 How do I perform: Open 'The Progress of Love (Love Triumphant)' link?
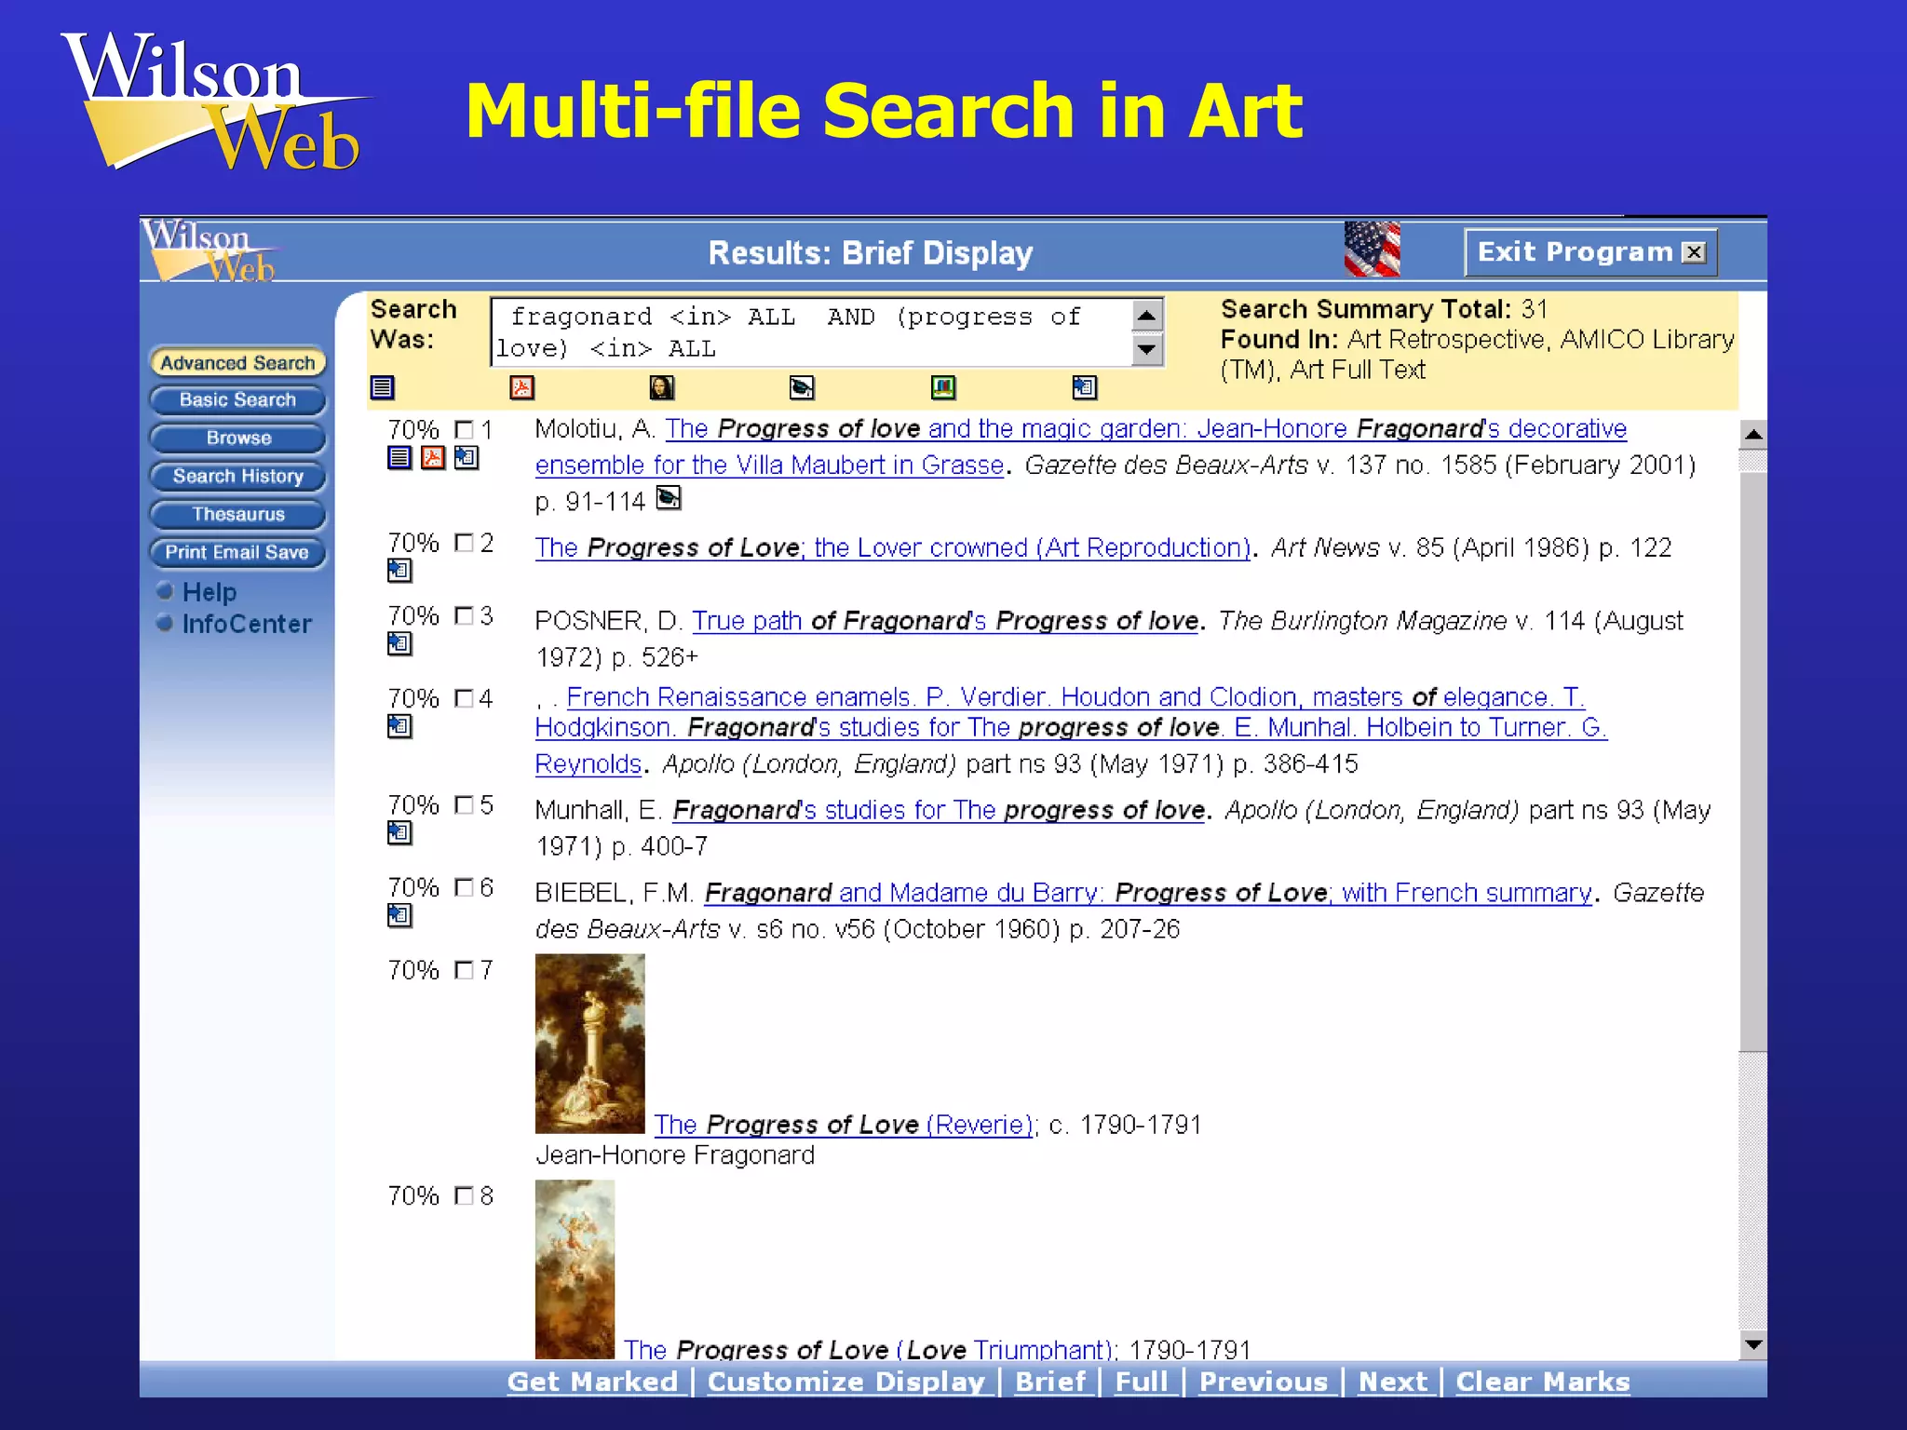point(870,1349)
